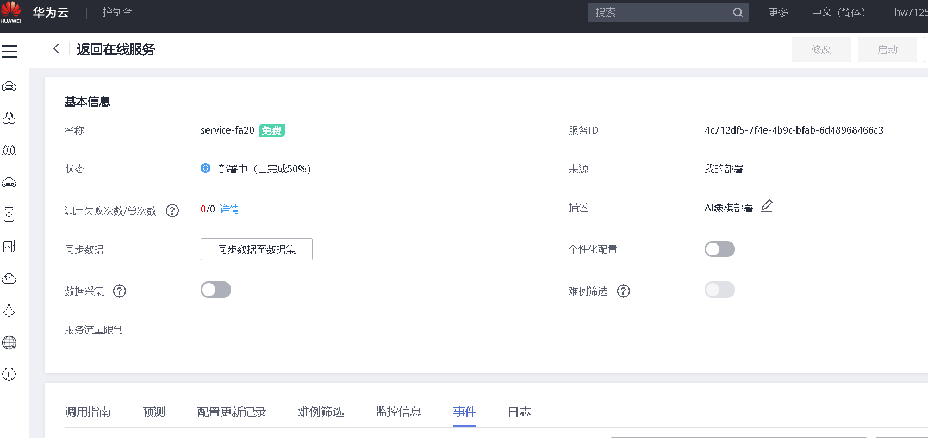
Task: Open the 详情 link for call counts
Action: click(229, 209)
